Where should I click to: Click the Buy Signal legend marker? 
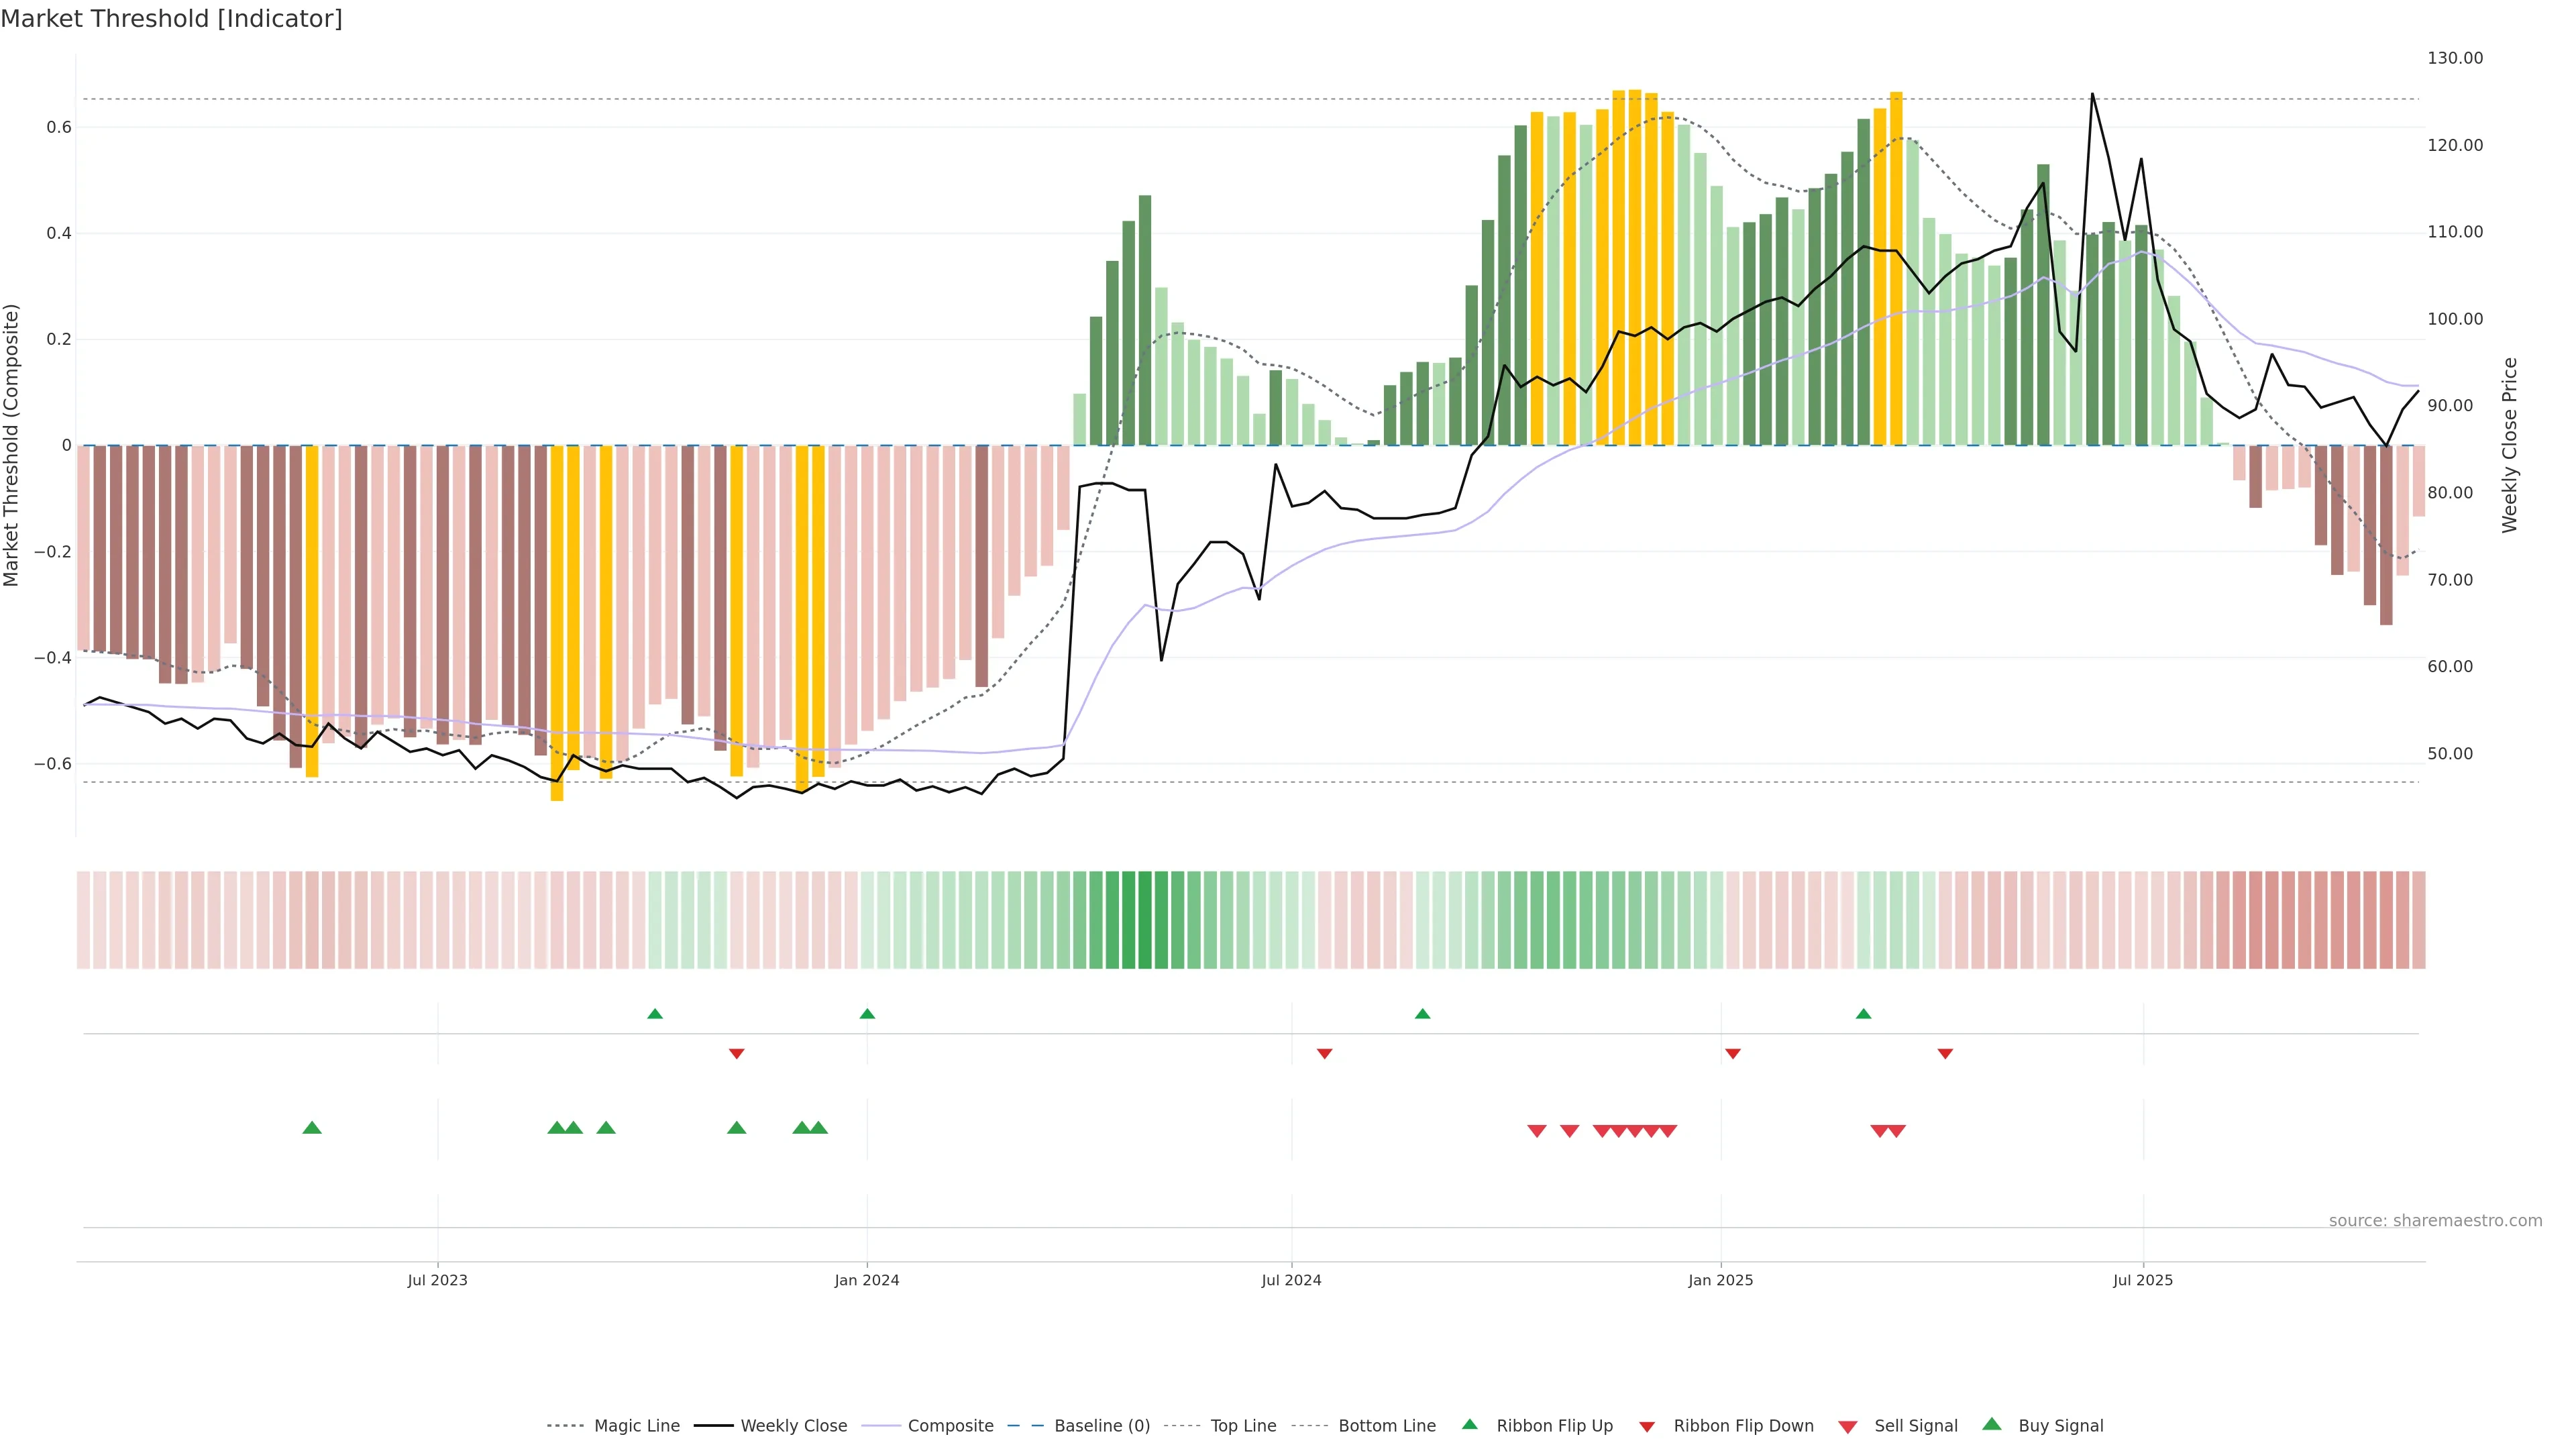pyautogui.click(x=1992, y=1424)
